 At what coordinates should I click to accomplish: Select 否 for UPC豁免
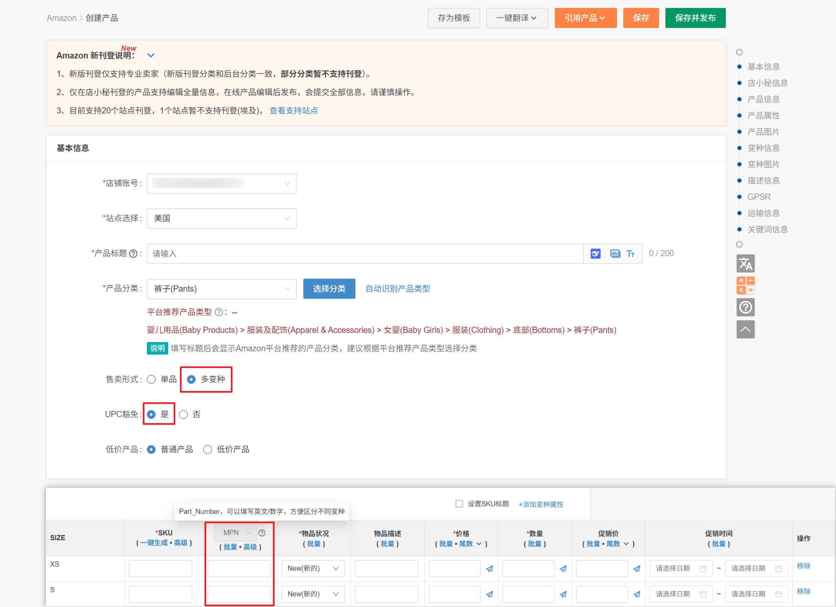[184, 414]
